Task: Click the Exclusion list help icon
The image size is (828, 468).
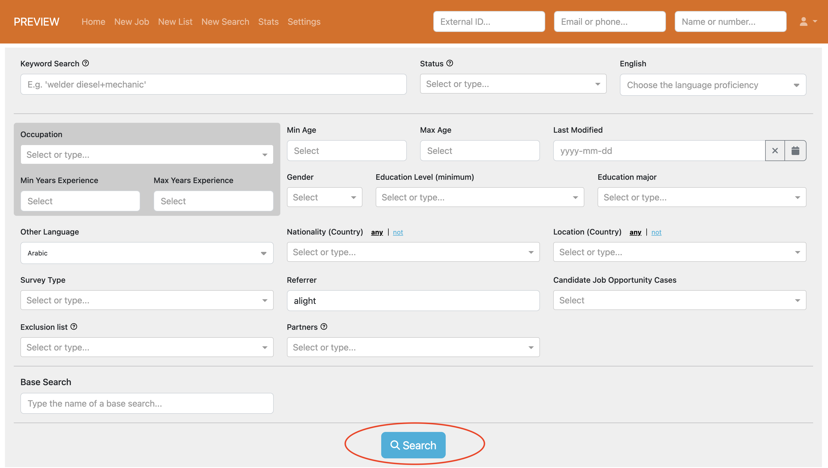Action: click(74, 326)
